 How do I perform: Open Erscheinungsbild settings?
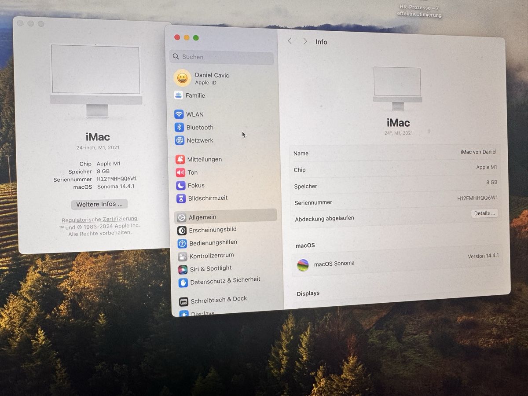click(x=213, y=230)
